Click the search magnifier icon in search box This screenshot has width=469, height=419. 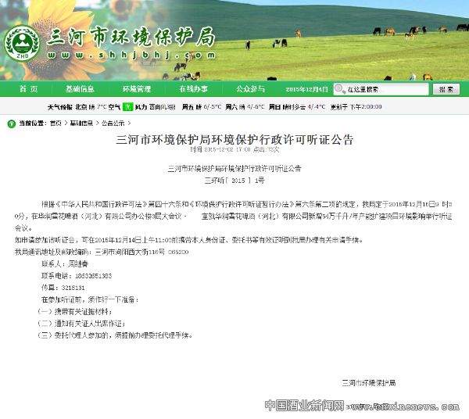(x=341, y=89)
